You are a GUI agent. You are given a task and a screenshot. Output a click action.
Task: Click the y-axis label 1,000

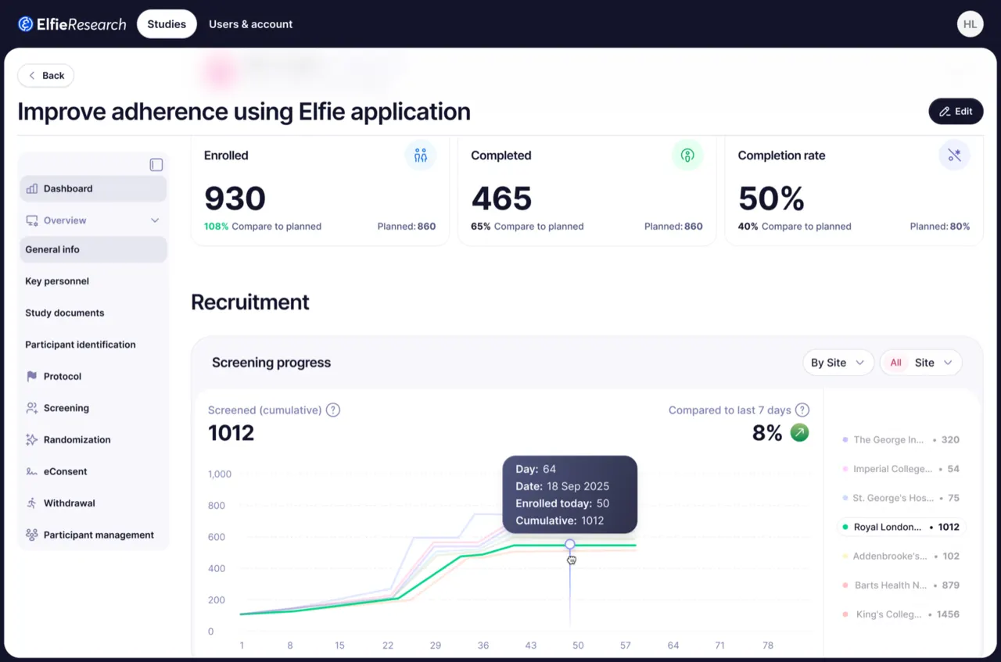pos(220,474)
